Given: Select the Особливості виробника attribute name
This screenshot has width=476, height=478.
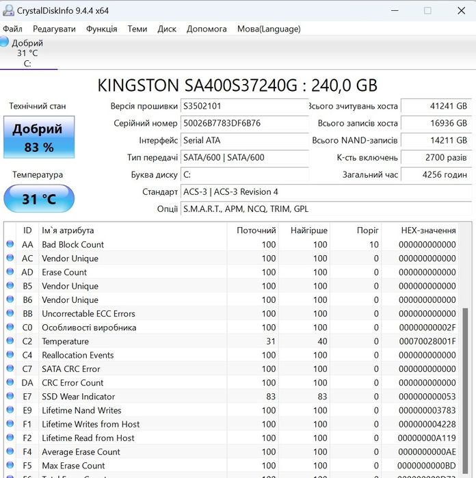Looking at the screenshot, I should (89, 328).
